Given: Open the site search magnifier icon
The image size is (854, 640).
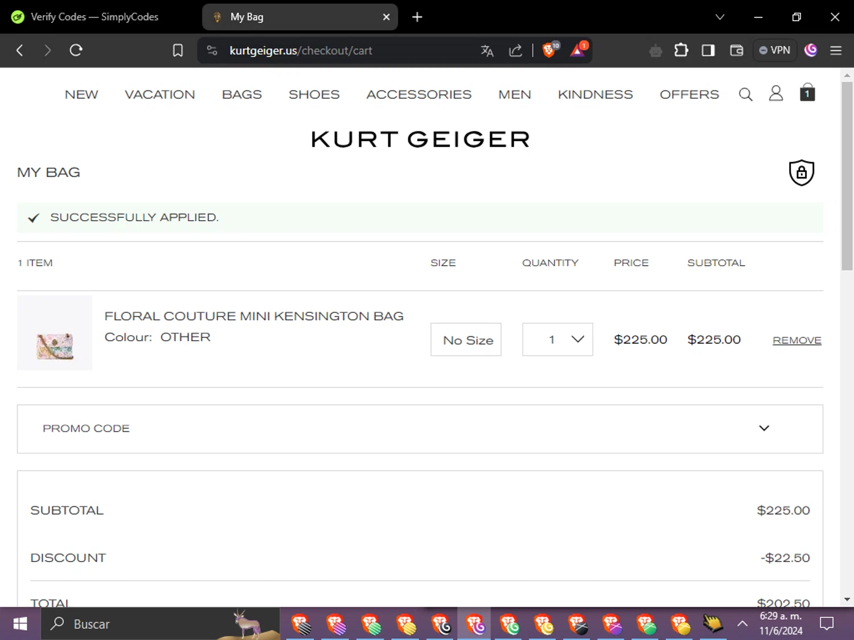Looking at the screenshot, I should pos(745,94).
